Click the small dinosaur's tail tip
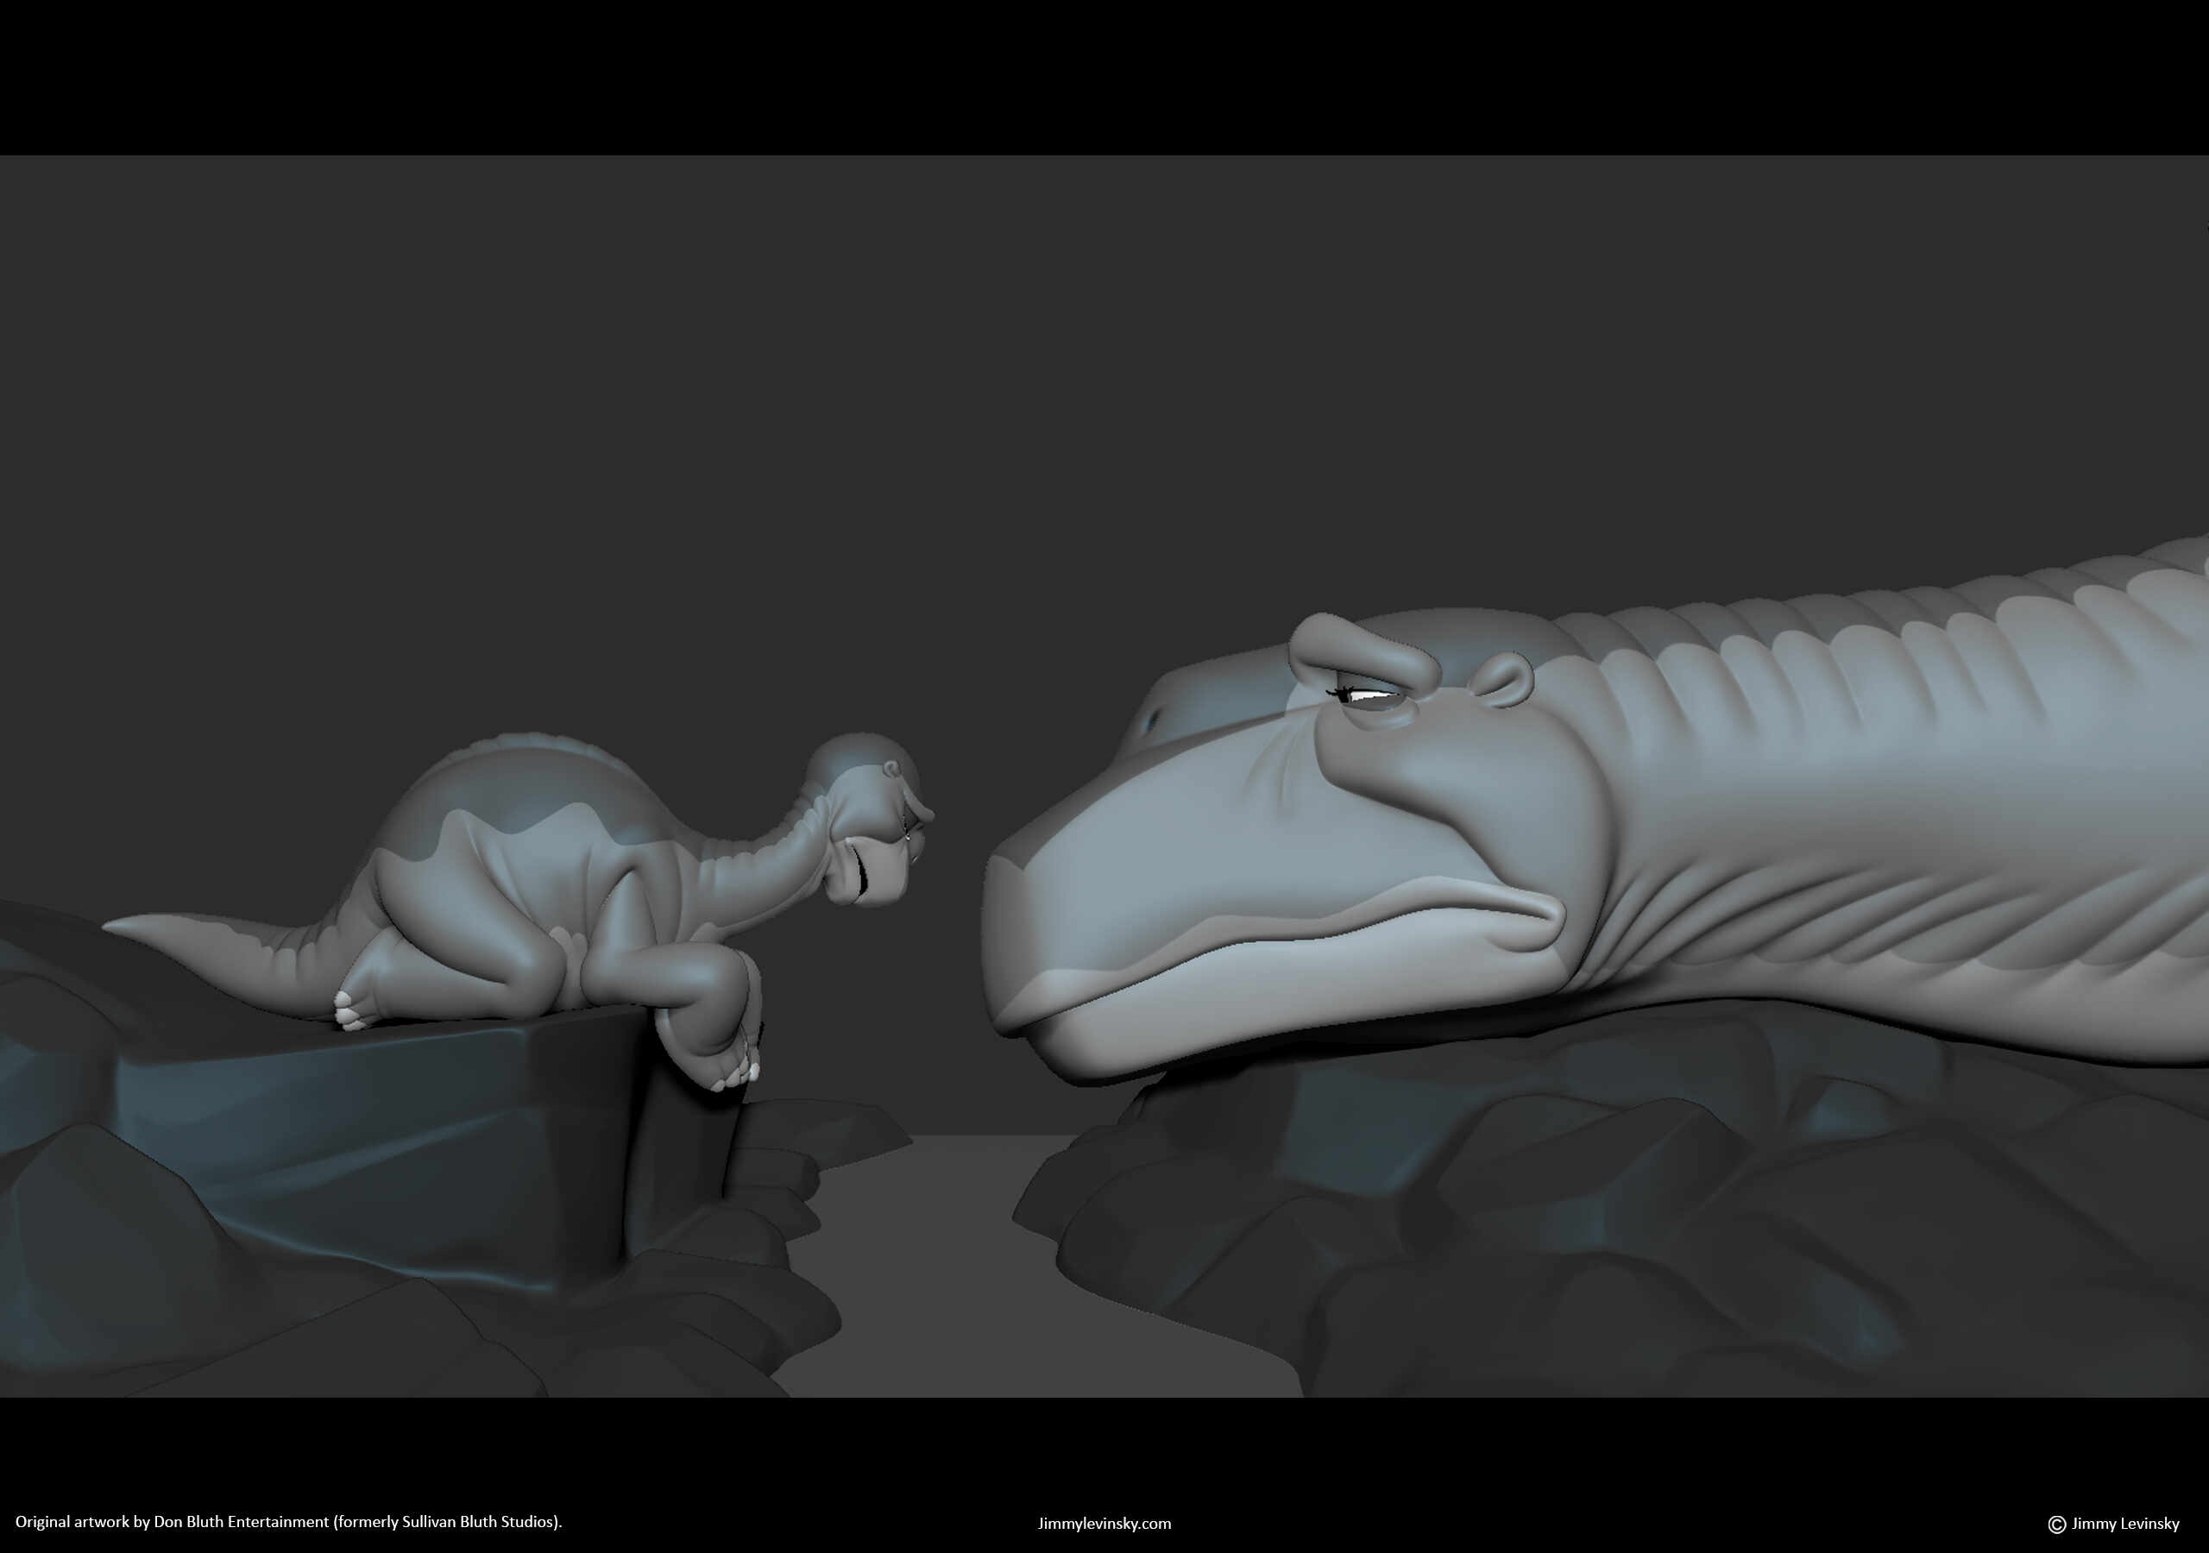This screenshot has height=1553, width=2209. pyautogui.click(x=117, y=925)
